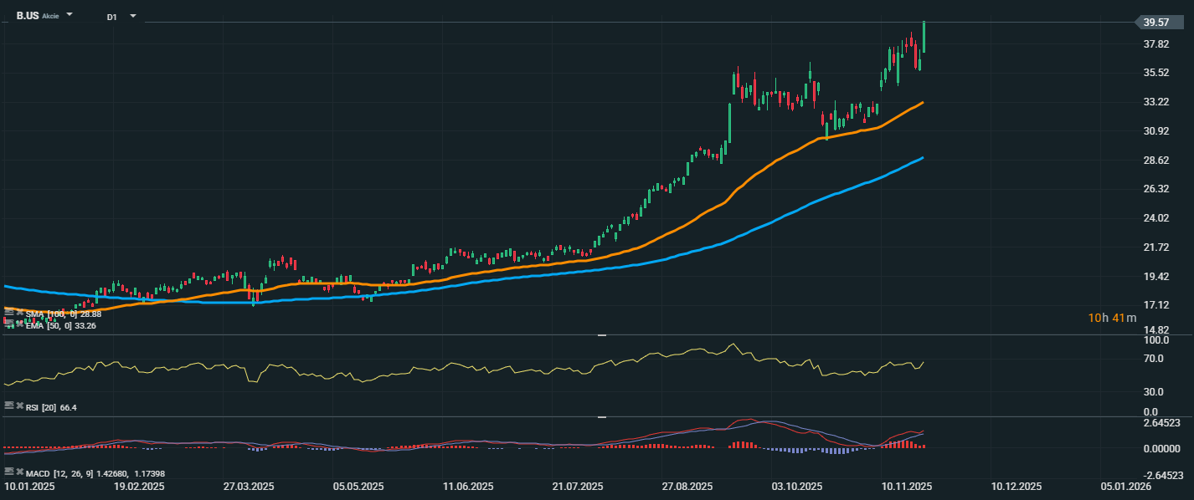Remove the MACD indicator with X icon

(19, 473)
